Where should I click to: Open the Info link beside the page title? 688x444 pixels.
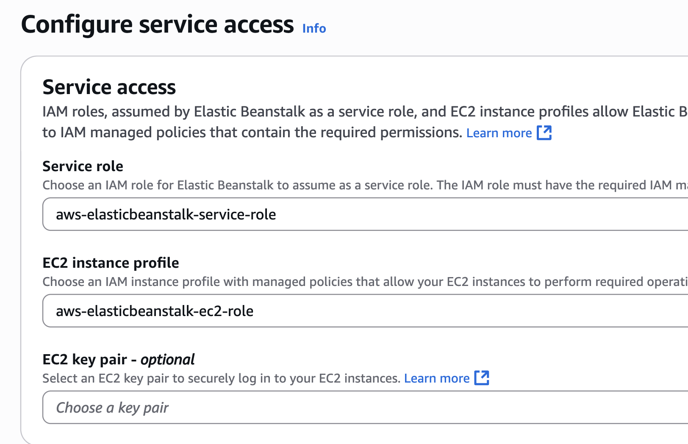click(314, 28)
